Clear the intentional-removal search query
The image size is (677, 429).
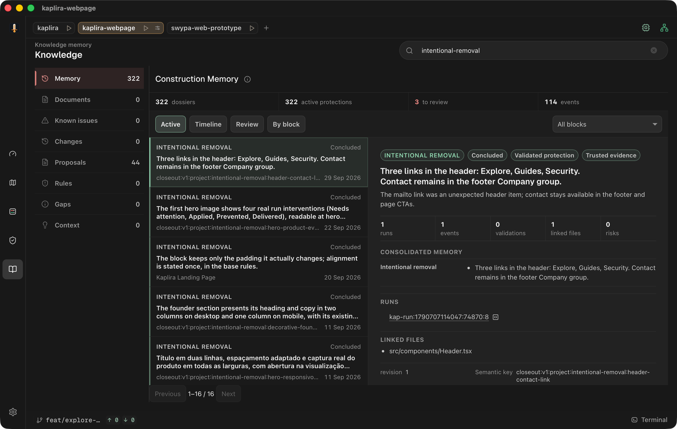(654, 50)
